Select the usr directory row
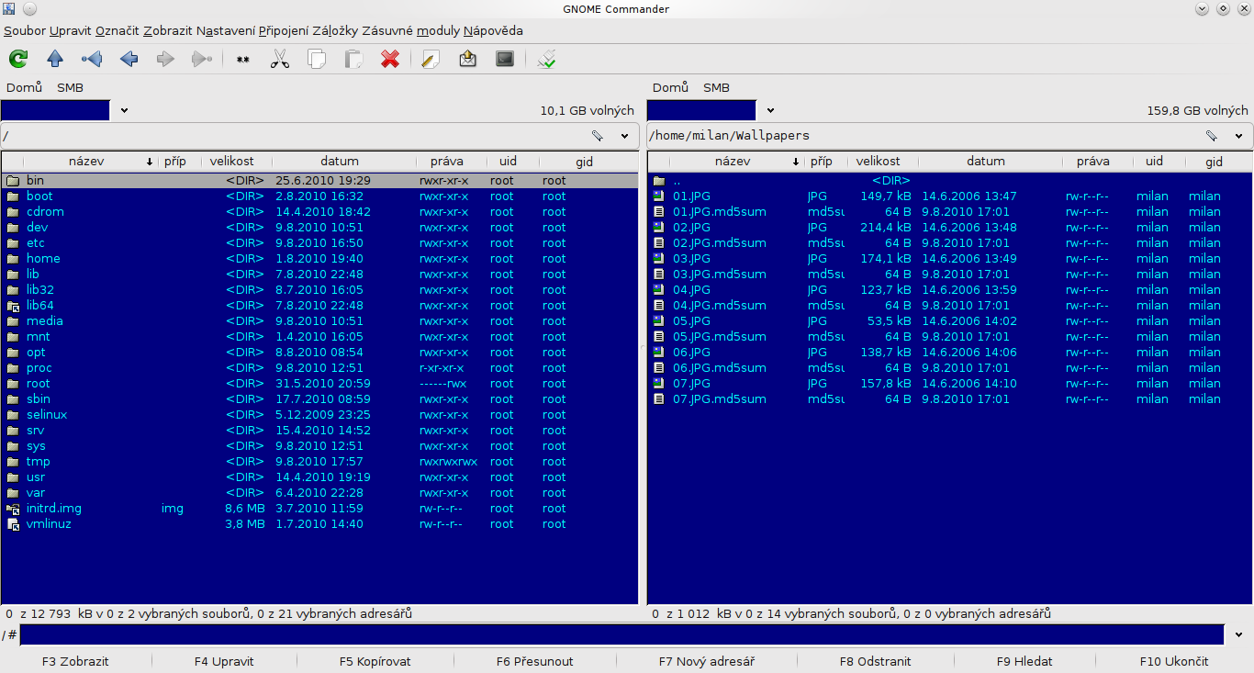Viewport: 1254px width, 673px height. pyautogui.click(x=319, y=477)
